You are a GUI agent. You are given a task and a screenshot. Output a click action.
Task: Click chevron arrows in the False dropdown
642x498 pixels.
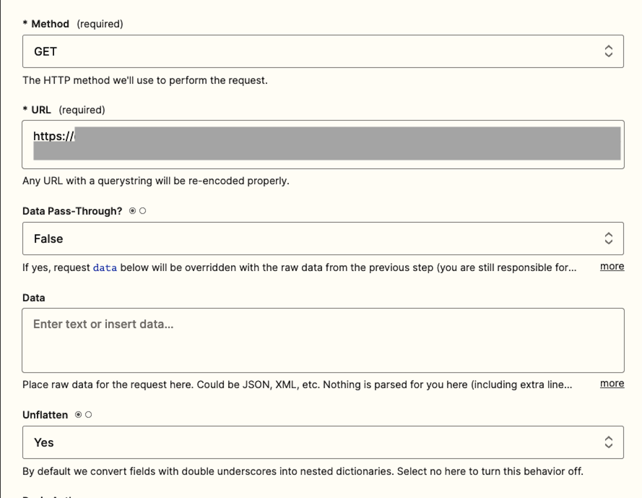point(608,238)
